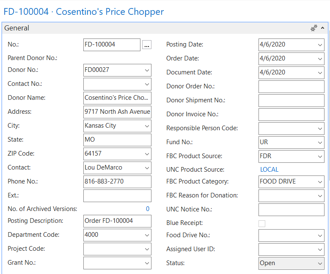The image size is (330, 274).
Task: Expand the Department Code dropdown
Action: [x=147, y=235]
